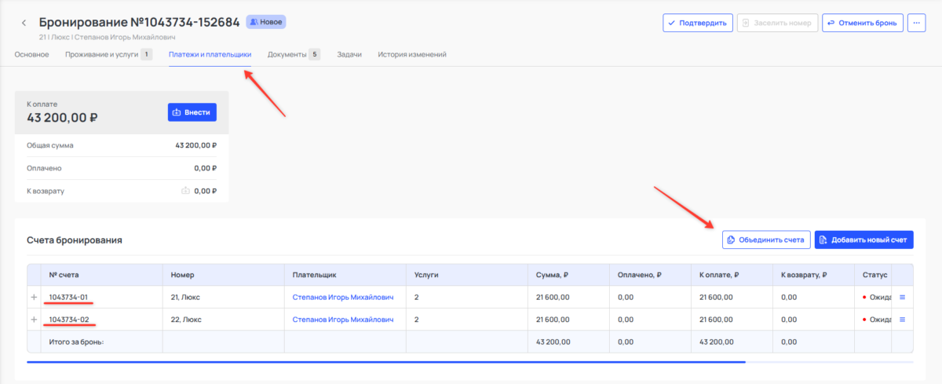Go back with the left arrow icon
Image resolution: width=942 pixels, height=384 pixels.
pyautogui.click(x=24, y=23)
